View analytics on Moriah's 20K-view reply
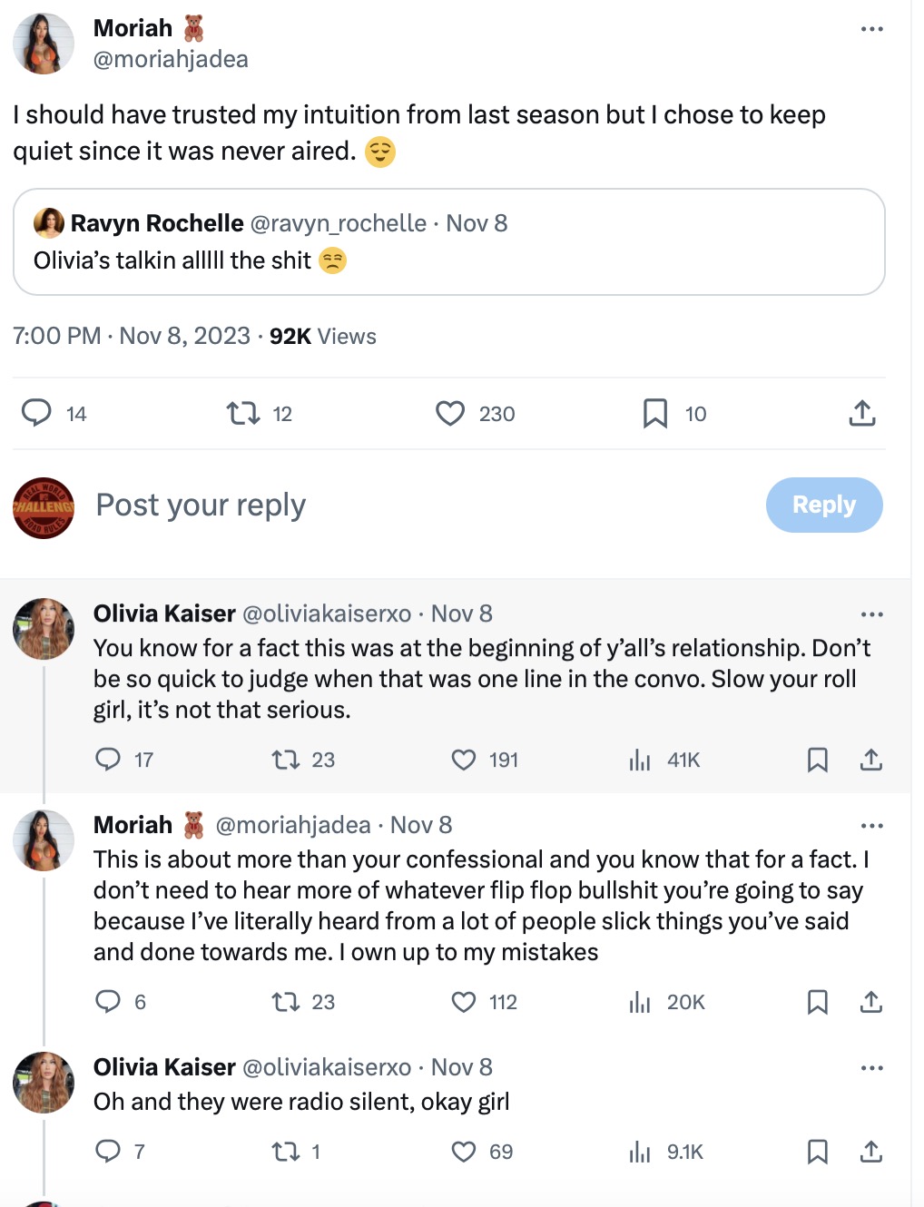Image resolution: width=924 pixels, height=1207 pixels. [x=640, y=1002]
